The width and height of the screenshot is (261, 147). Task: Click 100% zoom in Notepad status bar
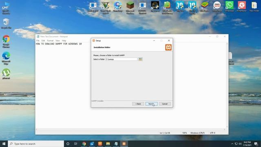[x=184, y=133]
